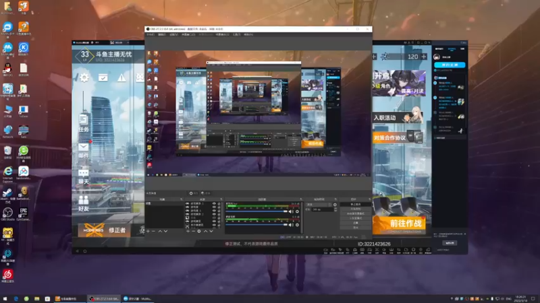
Task: Add a new scene in OBS Scenes panel
Action: click(x=148, y=231)
